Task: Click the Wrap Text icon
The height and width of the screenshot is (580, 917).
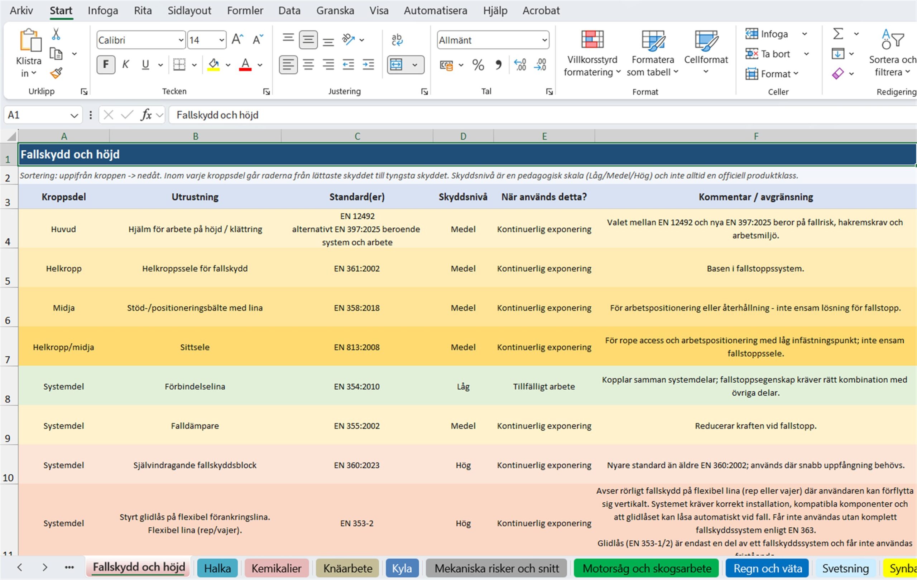Action: (x=397, y=40)
